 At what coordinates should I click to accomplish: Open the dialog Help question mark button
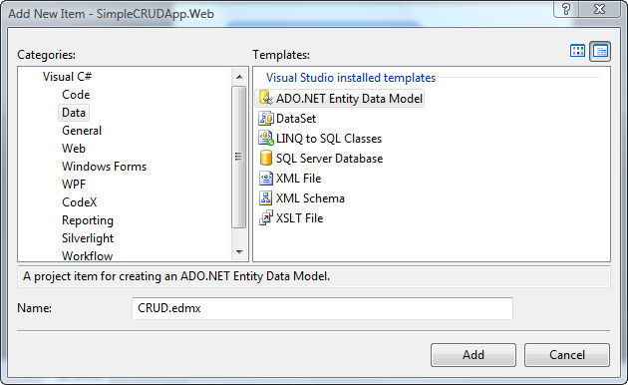click(566, 9)
